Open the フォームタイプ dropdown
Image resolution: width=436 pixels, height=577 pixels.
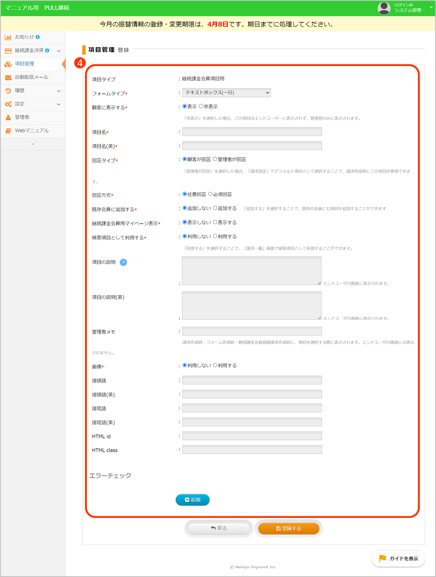click(226, 93)
